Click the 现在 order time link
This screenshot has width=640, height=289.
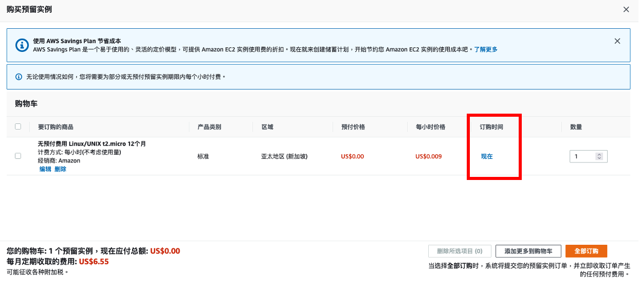pyautogui.click(x=487, y=156)
